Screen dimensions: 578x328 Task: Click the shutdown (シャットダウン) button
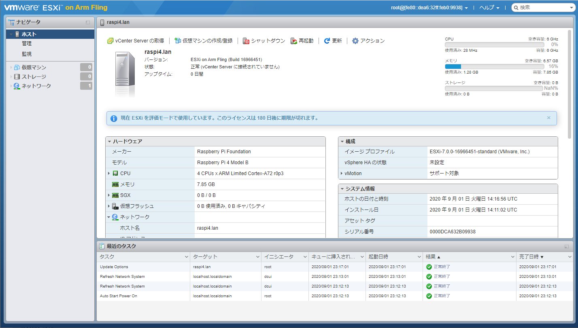pos(264,41)
